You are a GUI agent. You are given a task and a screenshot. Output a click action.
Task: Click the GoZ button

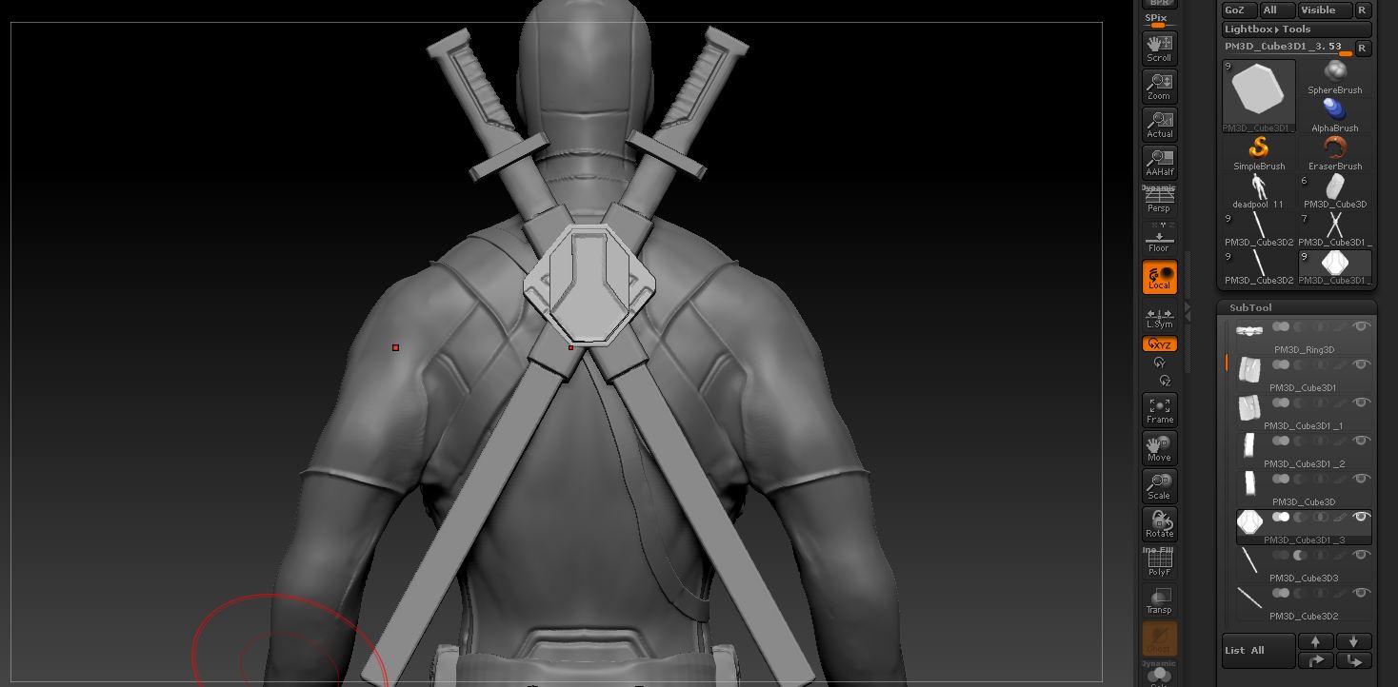(1238, 10)
